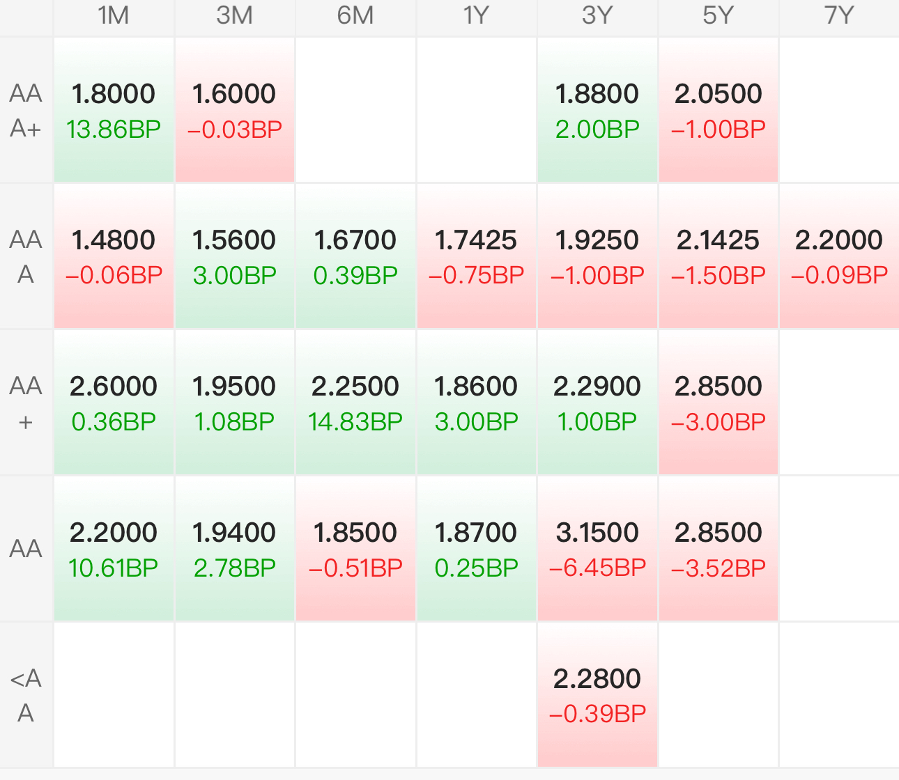Open <AA 3Y cell valued 2.2800
The height and width of the screenshot is (780, 899).
tap(597, 695)
